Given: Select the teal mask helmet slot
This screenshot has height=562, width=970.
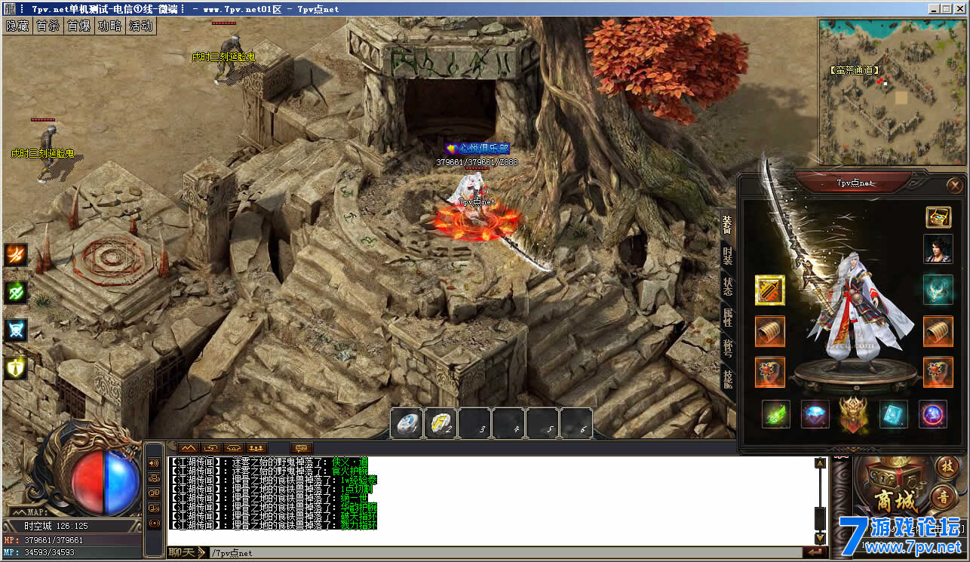Looking at the screenshot, I should tap(938, 290).
